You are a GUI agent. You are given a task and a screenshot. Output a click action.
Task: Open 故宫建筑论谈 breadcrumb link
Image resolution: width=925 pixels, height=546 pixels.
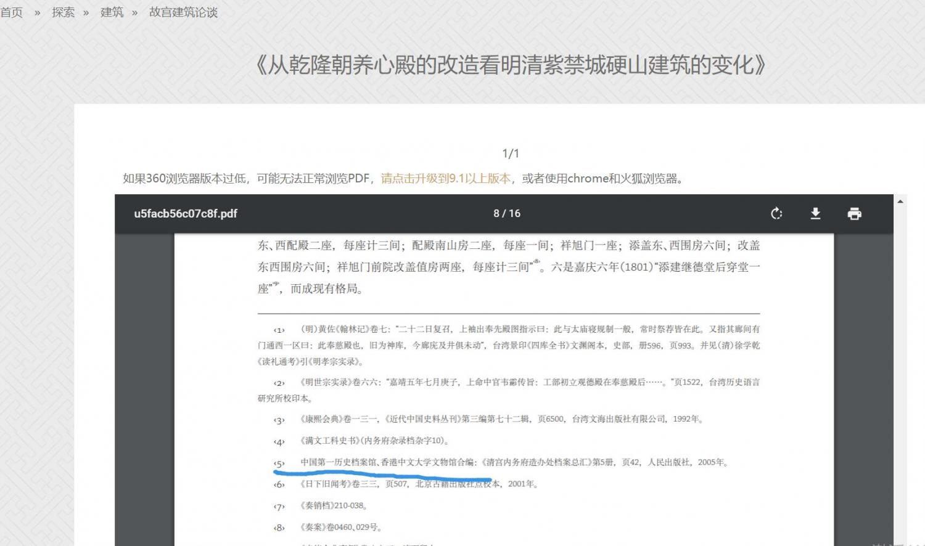pos(183,12)
